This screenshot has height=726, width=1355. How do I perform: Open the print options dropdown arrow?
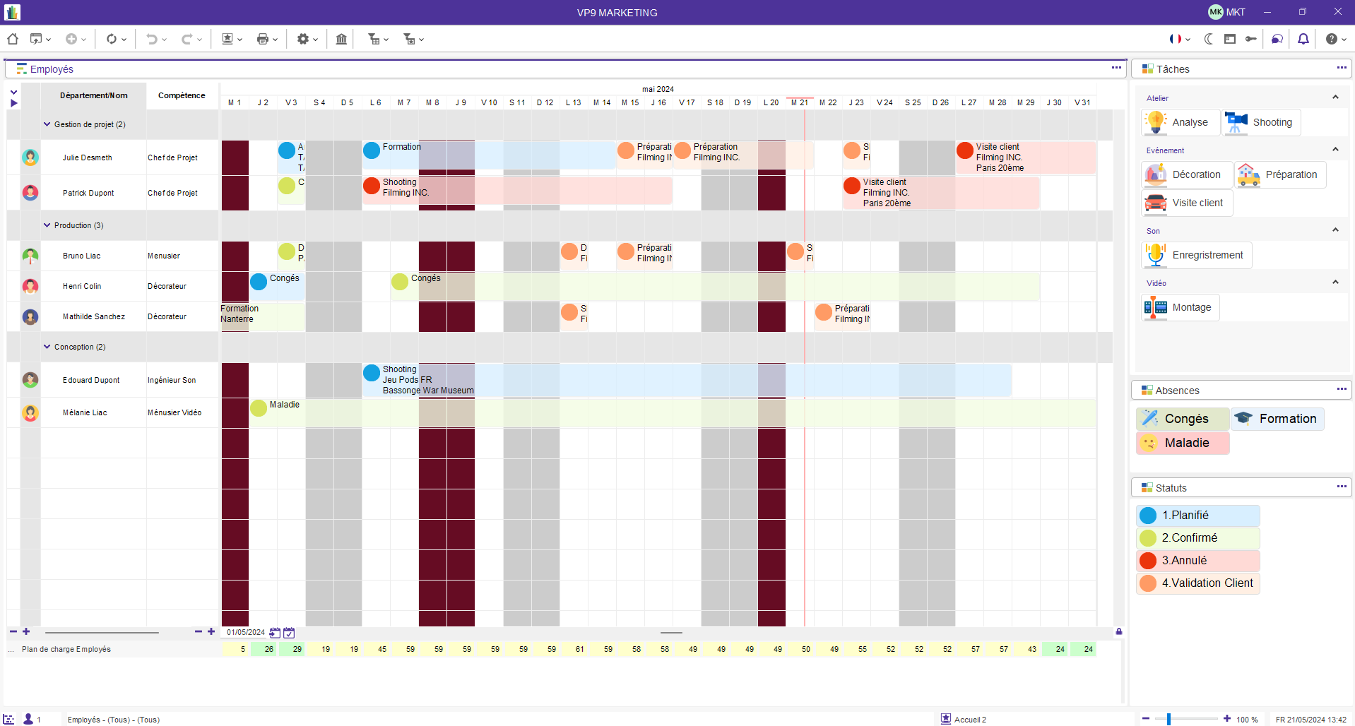275,40
